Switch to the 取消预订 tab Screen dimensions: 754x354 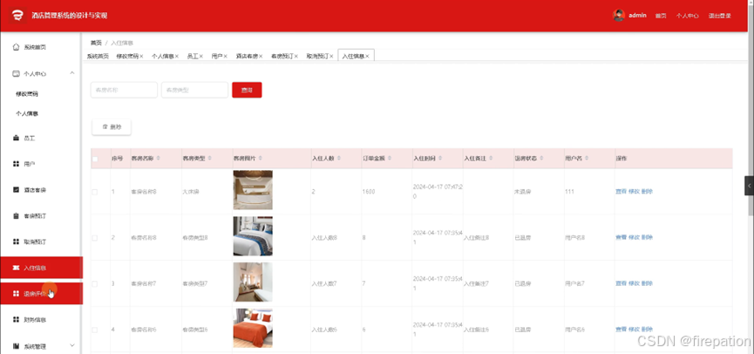point(318,57)
